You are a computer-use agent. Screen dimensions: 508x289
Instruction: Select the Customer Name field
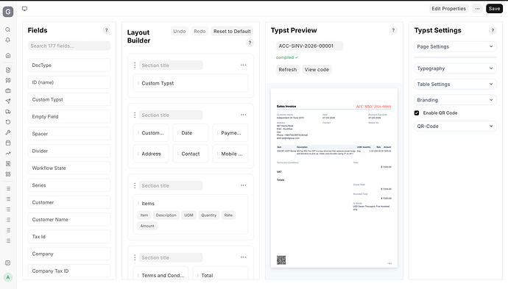point(69,219)
